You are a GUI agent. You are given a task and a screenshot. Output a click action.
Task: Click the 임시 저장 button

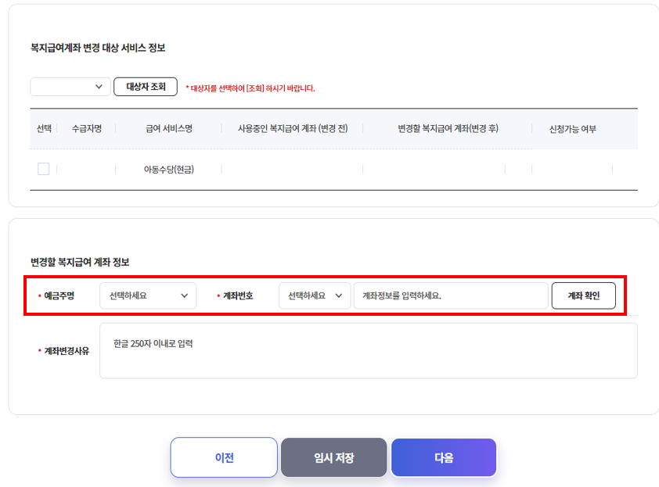point(333,457)
